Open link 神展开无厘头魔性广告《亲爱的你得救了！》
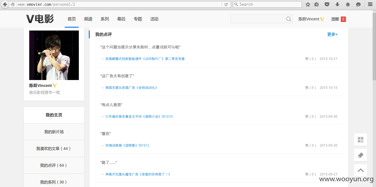Image resolution: width=376 pixels, height=187 pixels. pyautogui.click(x=138, y=174)
